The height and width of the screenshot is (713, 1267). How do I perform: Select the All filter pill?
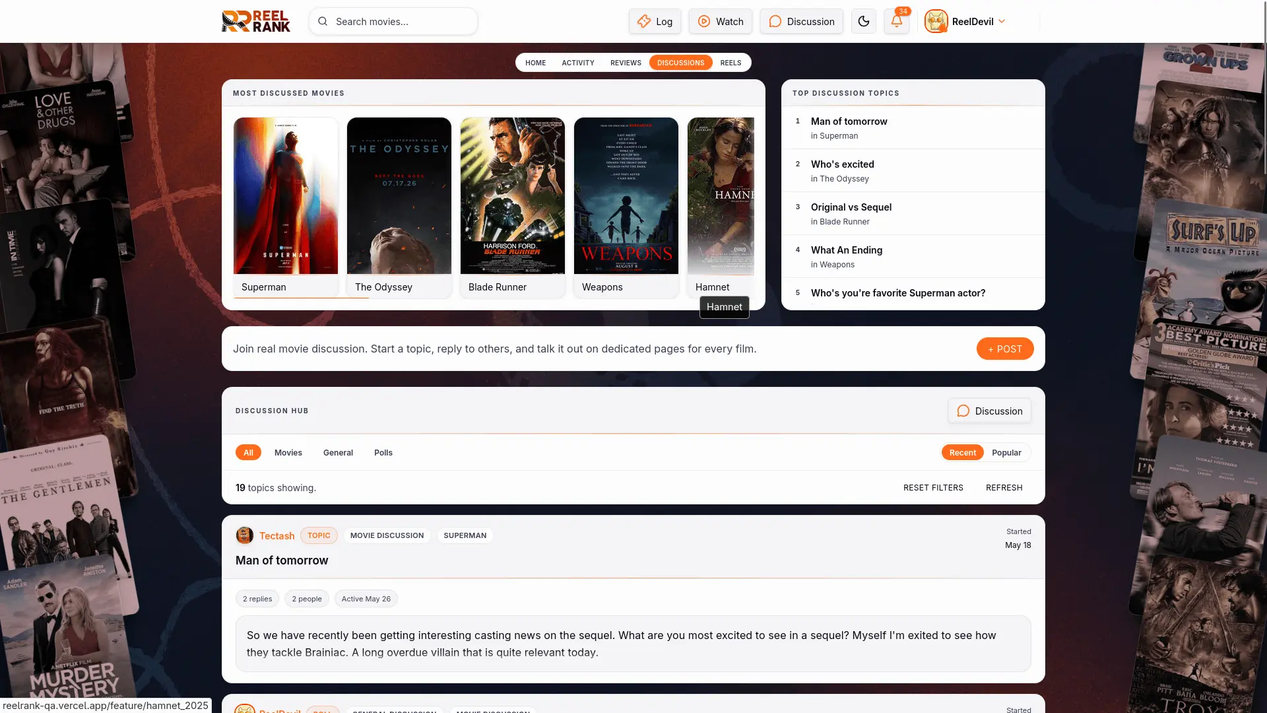coord(248,452)
